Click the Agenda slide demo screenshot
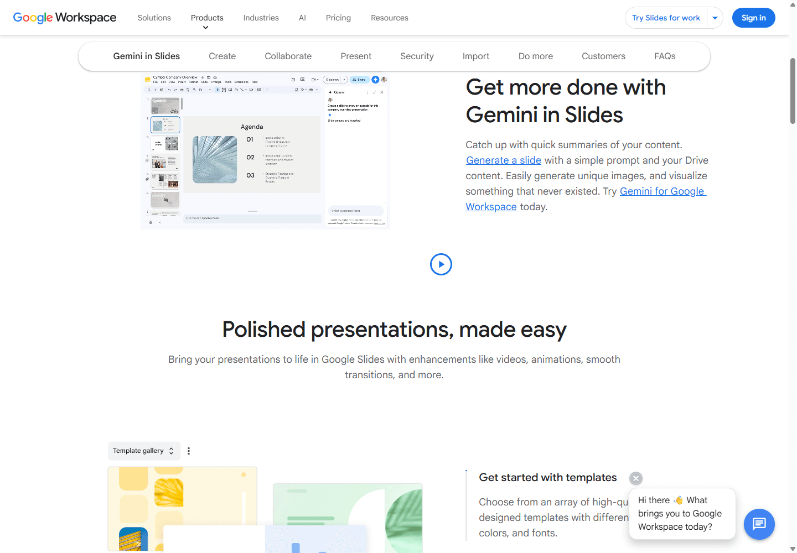 [266, 150]
